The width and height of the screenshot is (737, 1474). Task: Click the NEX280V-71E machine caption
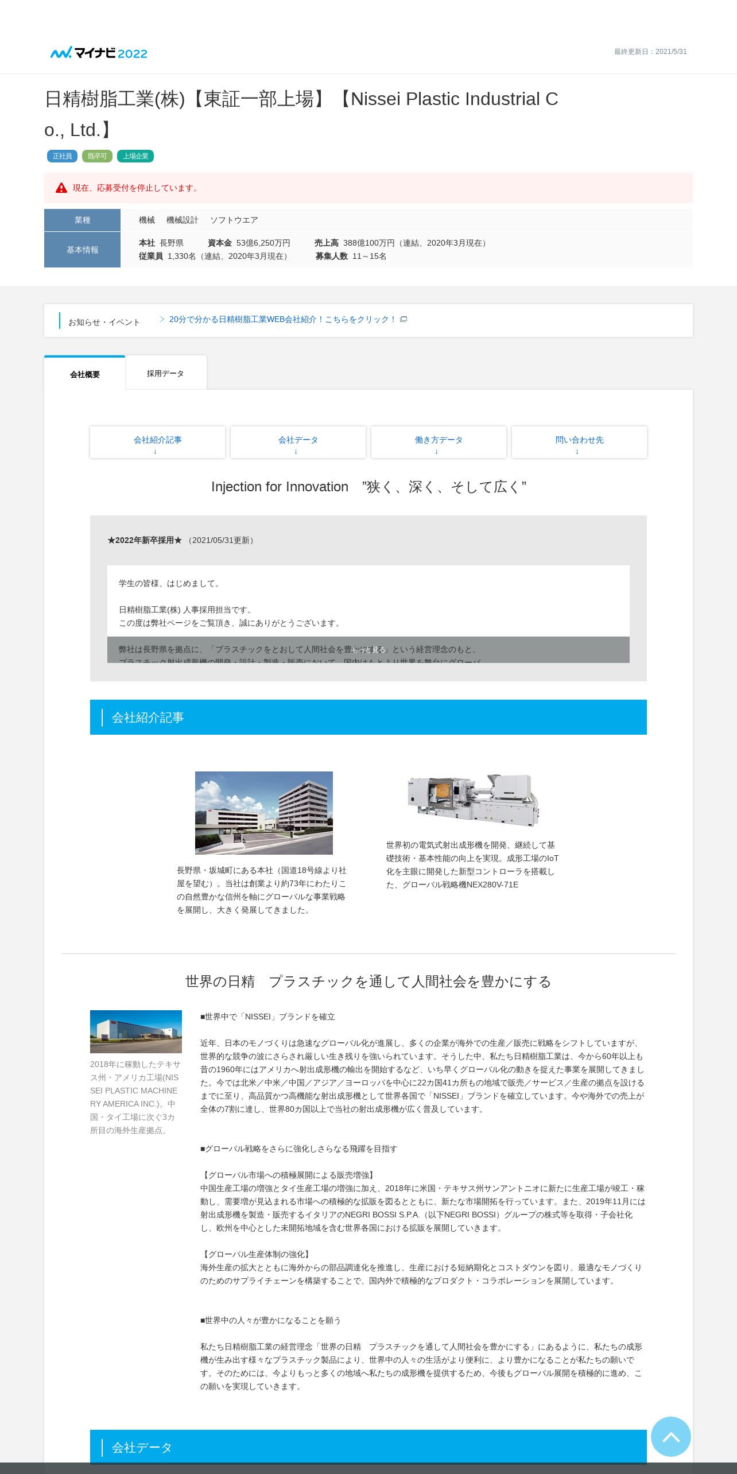pos(472,865)
